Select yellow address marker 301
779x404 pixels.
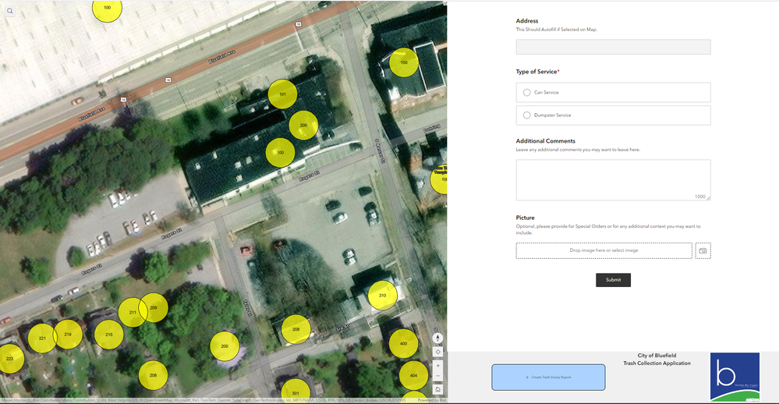coord(296,392)
